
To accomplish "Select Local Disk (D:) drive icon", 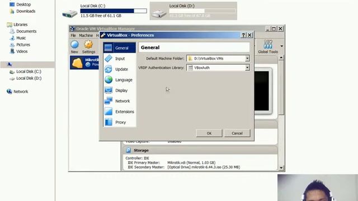I will 159,13.
